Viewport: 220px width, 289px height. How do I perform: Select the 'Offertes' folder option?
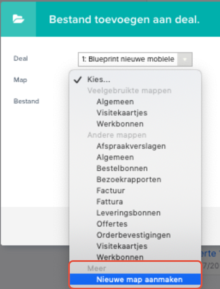[135, 224]
